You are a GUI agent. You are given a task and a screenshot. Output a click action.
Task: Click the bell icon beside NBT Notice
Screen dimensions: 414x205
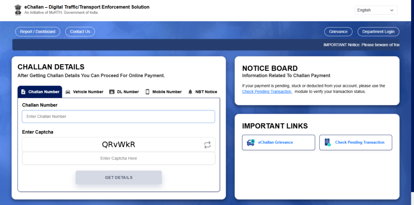coord(190,92)
